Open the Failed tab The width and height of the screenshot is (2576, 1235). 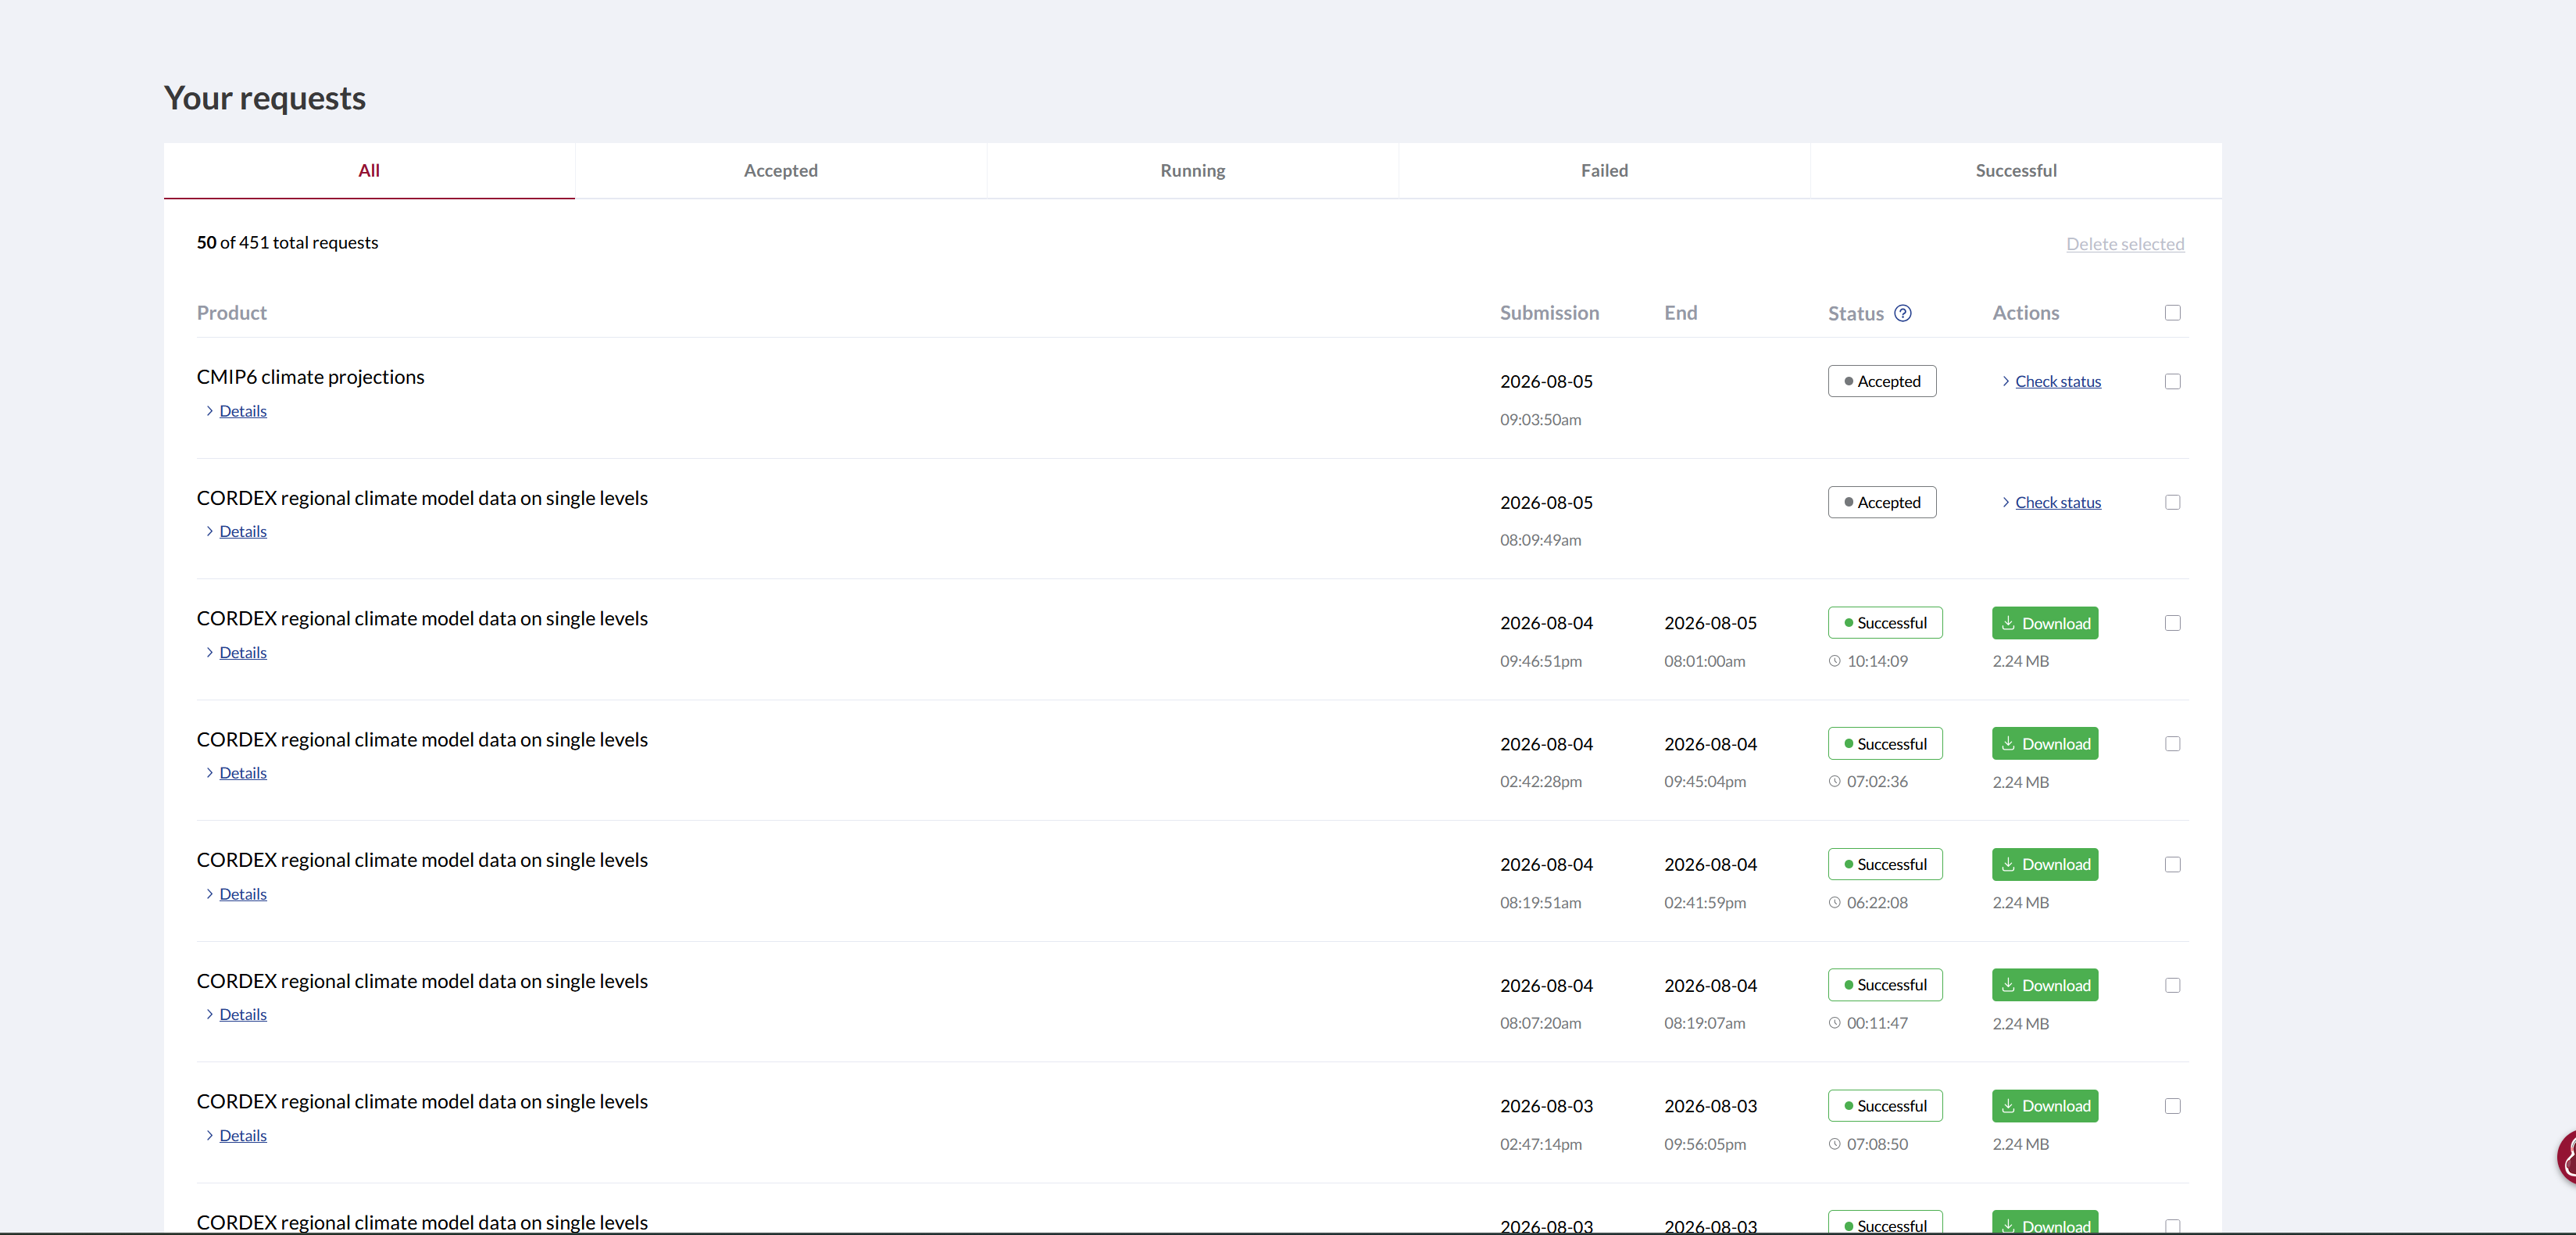1604,170
